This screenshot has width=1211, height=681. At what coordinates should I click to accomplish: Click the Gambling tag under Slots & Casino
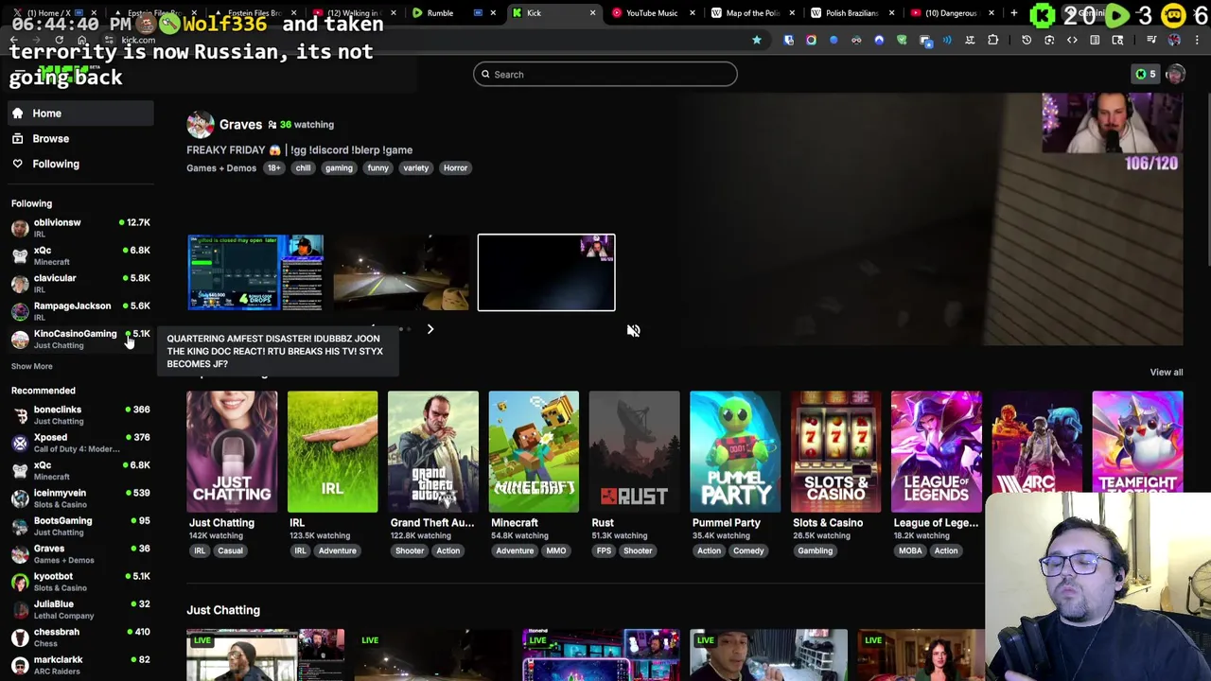[x=815, y=551]
